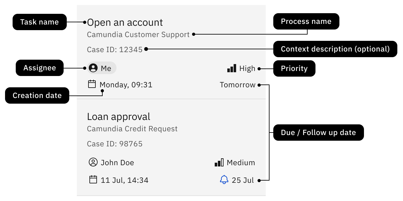Click the Task name label pill
The image size is (403, 201).
coord(39,22)
